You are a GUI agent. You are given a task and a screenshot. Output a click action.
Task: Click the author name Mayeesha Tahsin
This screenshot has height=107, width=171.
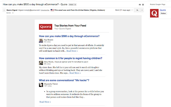[51, 84]
